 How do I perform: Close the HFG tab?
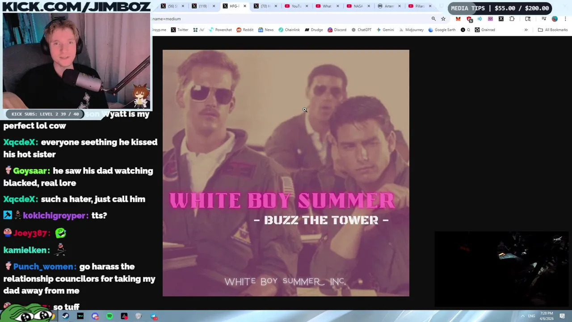point(244,6)
